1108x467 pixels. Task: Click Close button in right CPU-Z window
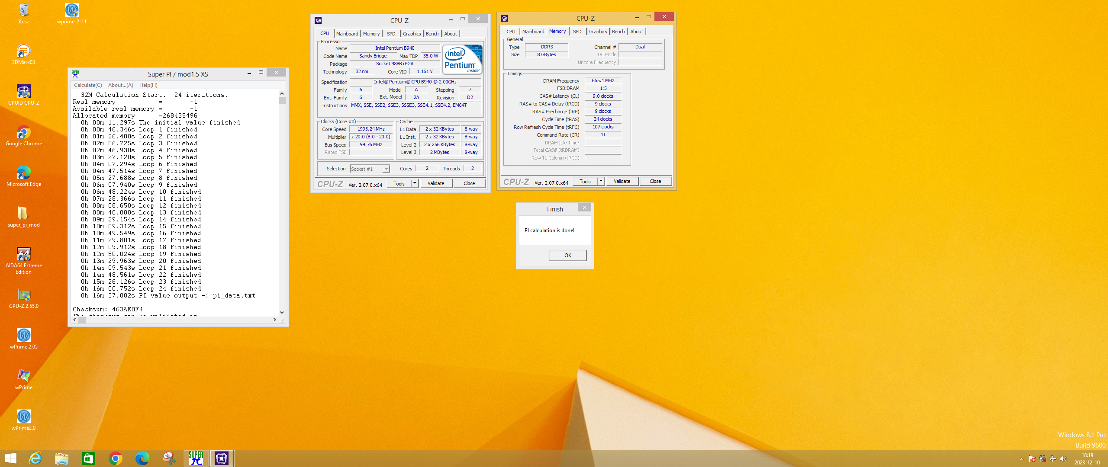coord(655,181)
